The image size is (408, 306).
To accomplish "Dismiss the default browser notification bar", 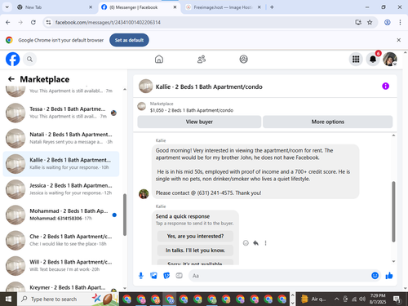I will click(398, 40).
